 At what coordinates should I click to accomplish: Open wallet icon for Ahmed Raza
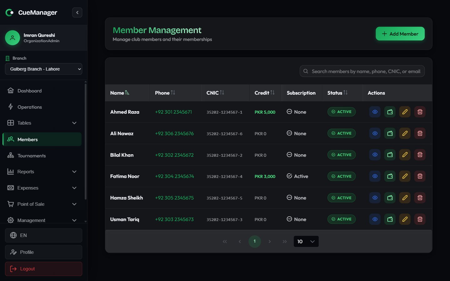tap(390, 112)
